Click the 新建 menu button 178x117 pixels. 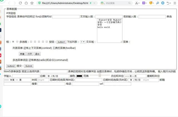(22, 54)
